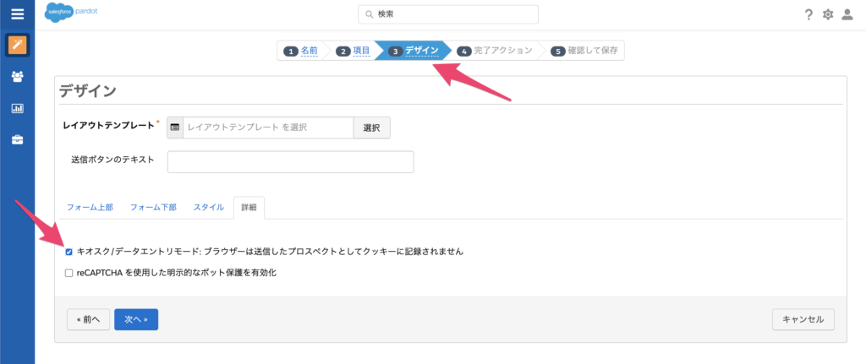The image size is (866, 364).
Task: Click the レイアウトテンプレート selection field
Action: point(268,128)
